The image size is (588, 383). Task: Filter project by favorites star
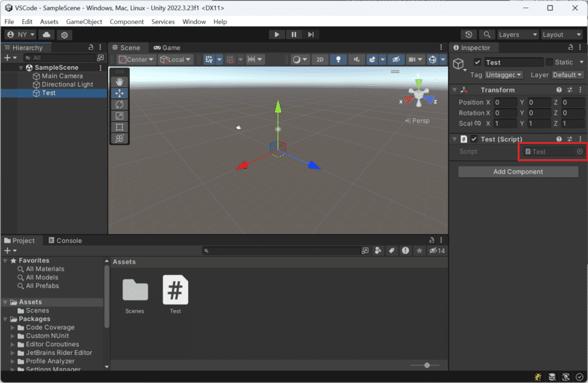(x=419, y=251)
